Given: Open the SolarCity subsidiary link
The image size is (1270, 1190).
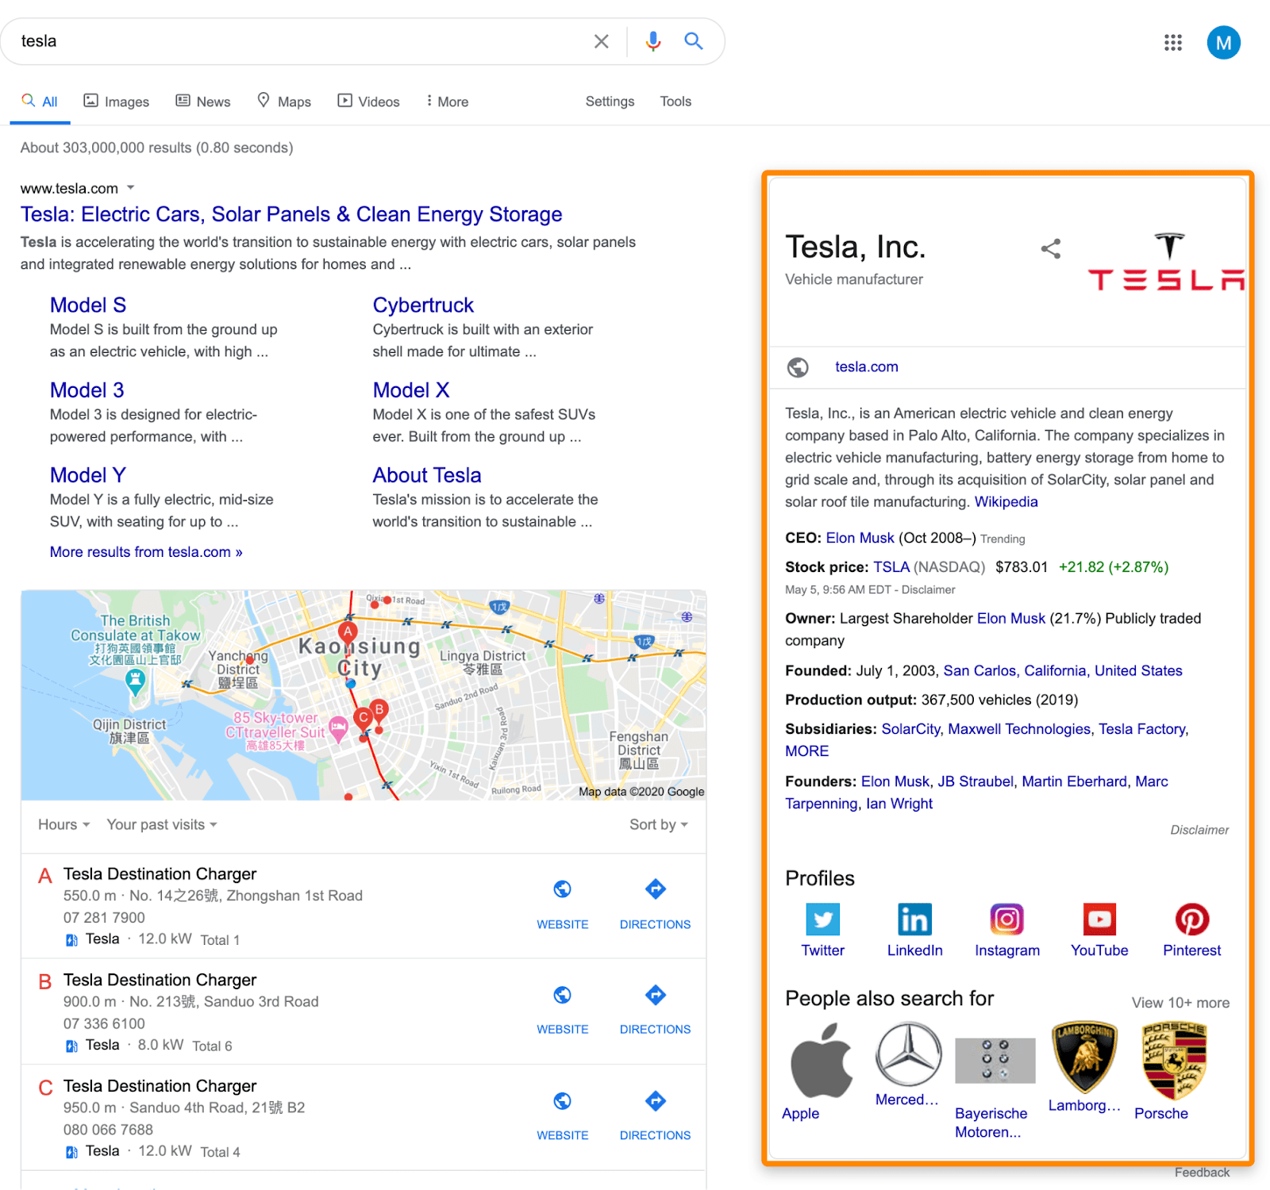Looking at the screenshot, I should point(910,729).
